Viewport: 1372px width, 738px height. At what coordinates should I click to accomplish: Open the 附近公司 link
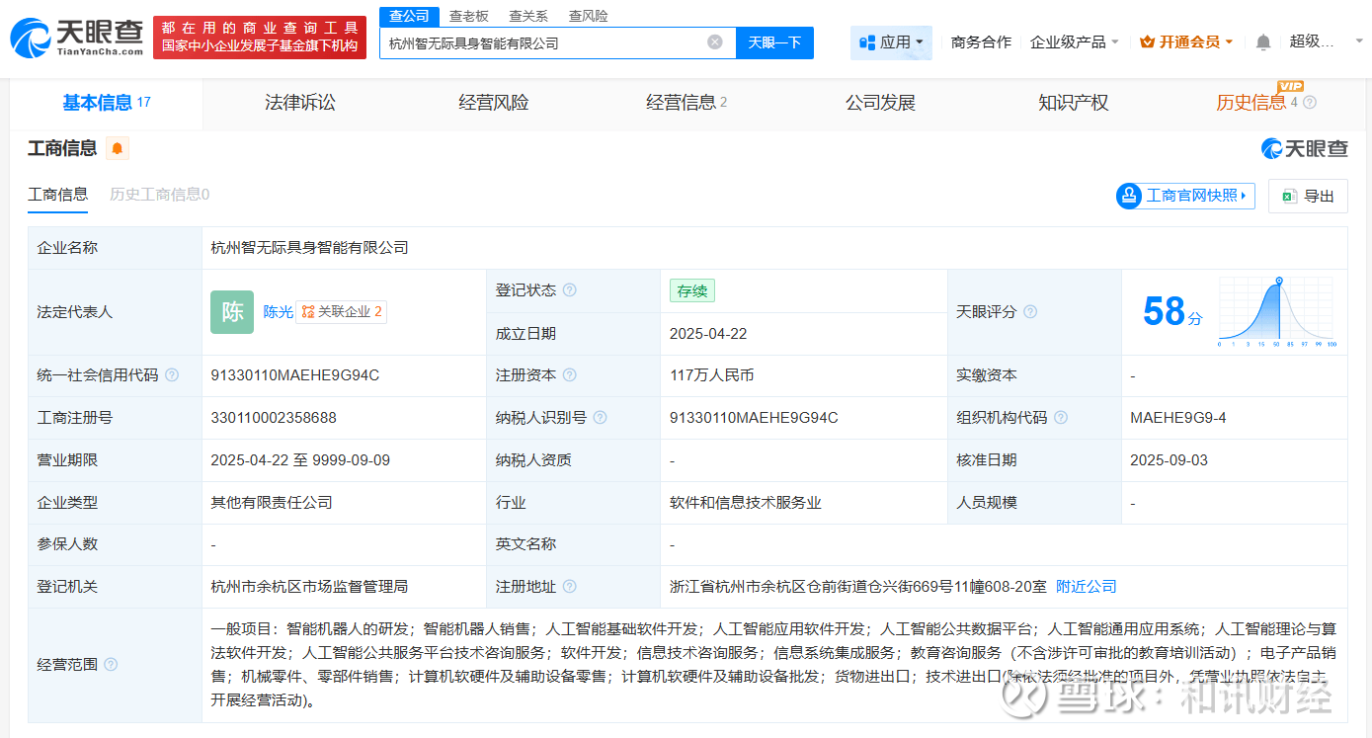(1086, 587)
